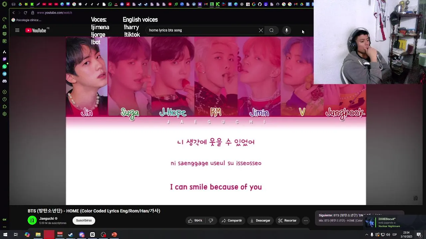The width and height of the screenshot is (426, 239).
Task: Click the GX corner button in sidebar
Action: pos(5,219)
